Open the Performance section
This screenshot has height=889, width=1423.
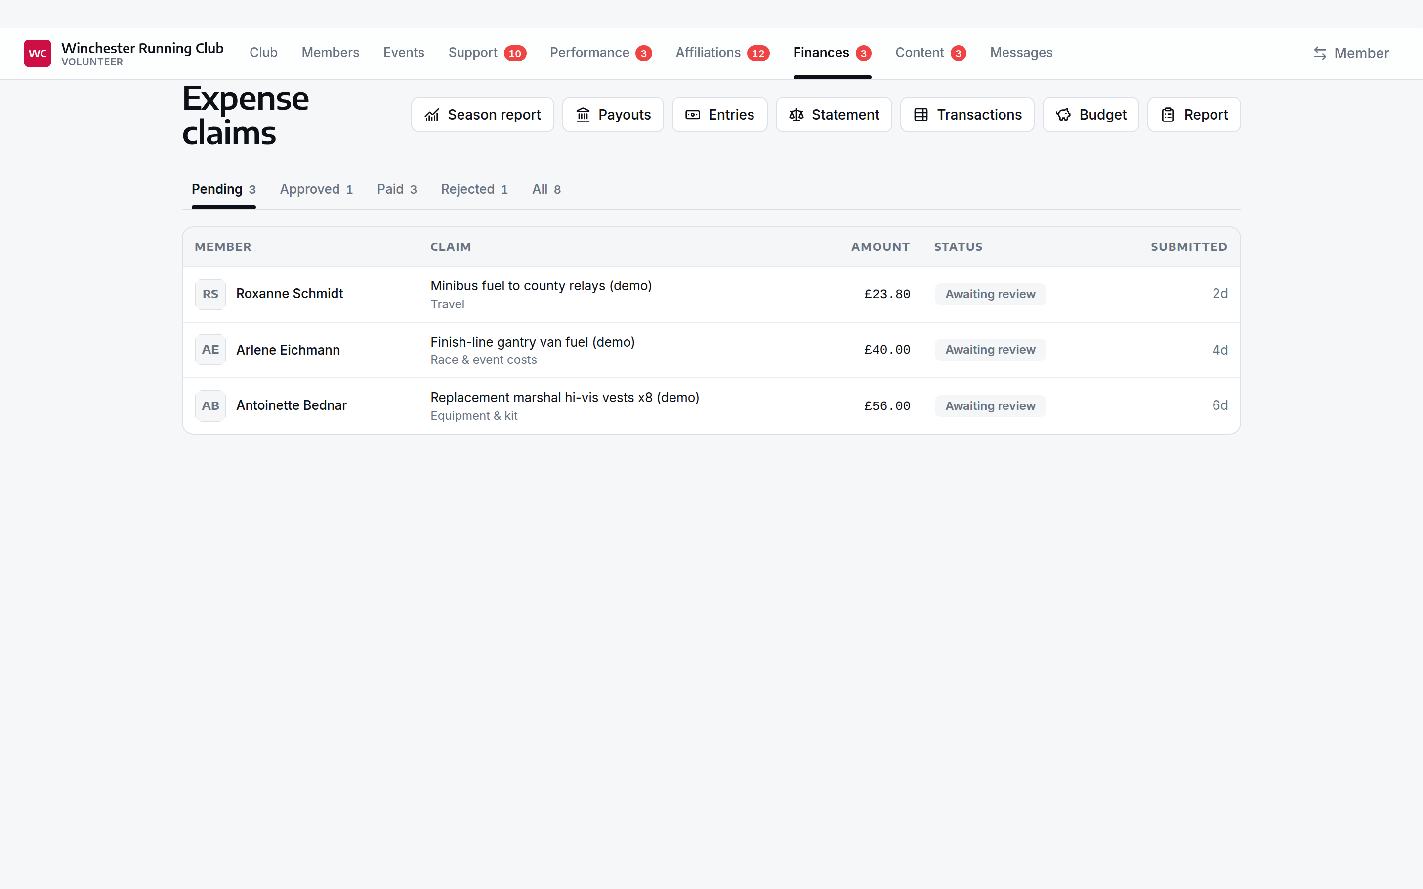pos(600,53)
